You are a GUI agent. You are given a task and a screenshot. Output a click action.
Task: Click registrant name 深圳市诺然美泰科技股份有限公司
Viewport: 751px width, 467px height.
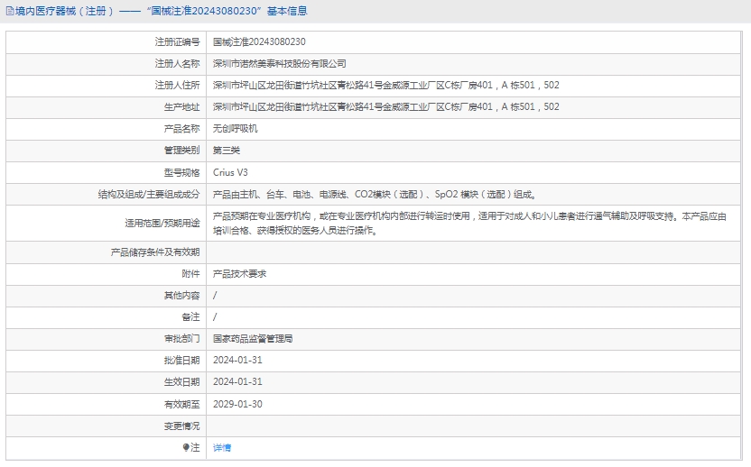click(279, 63)
